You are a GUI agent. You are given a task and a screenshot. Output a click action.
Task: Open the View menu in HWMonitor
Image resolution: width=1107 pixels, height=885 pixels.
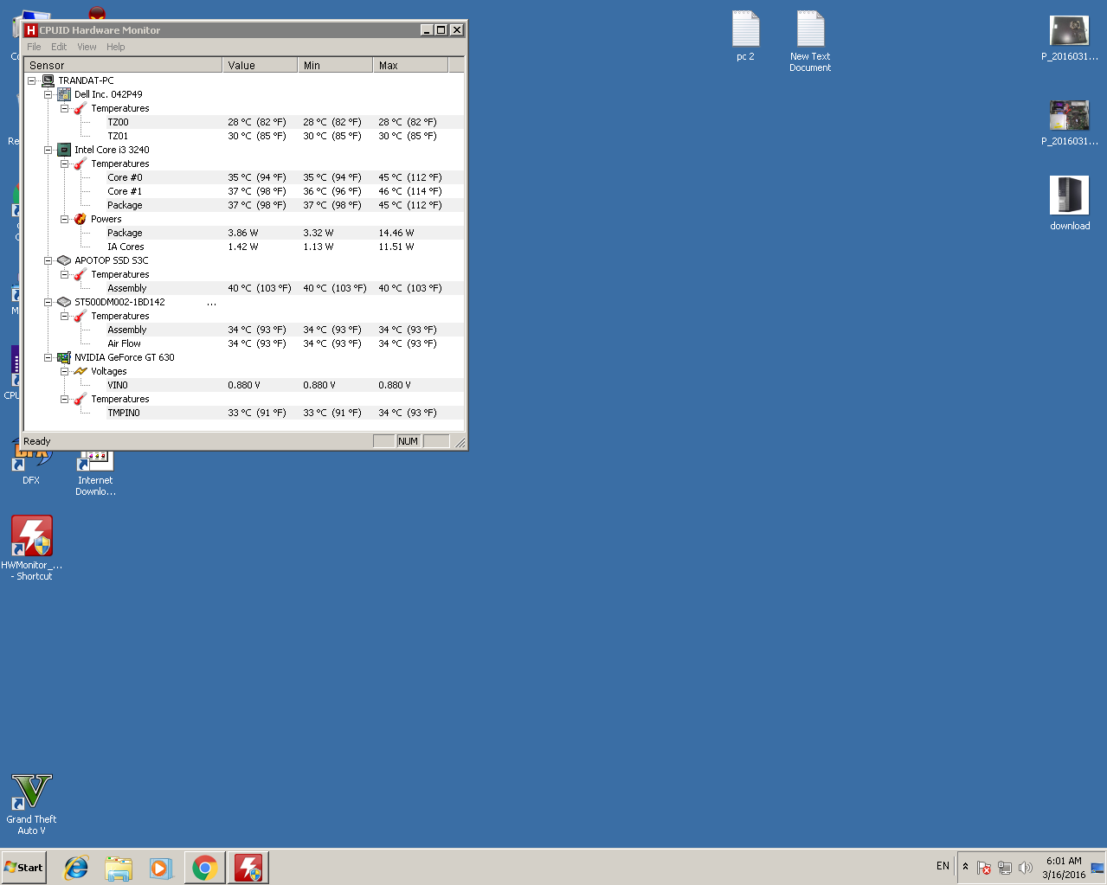(87, 47)
